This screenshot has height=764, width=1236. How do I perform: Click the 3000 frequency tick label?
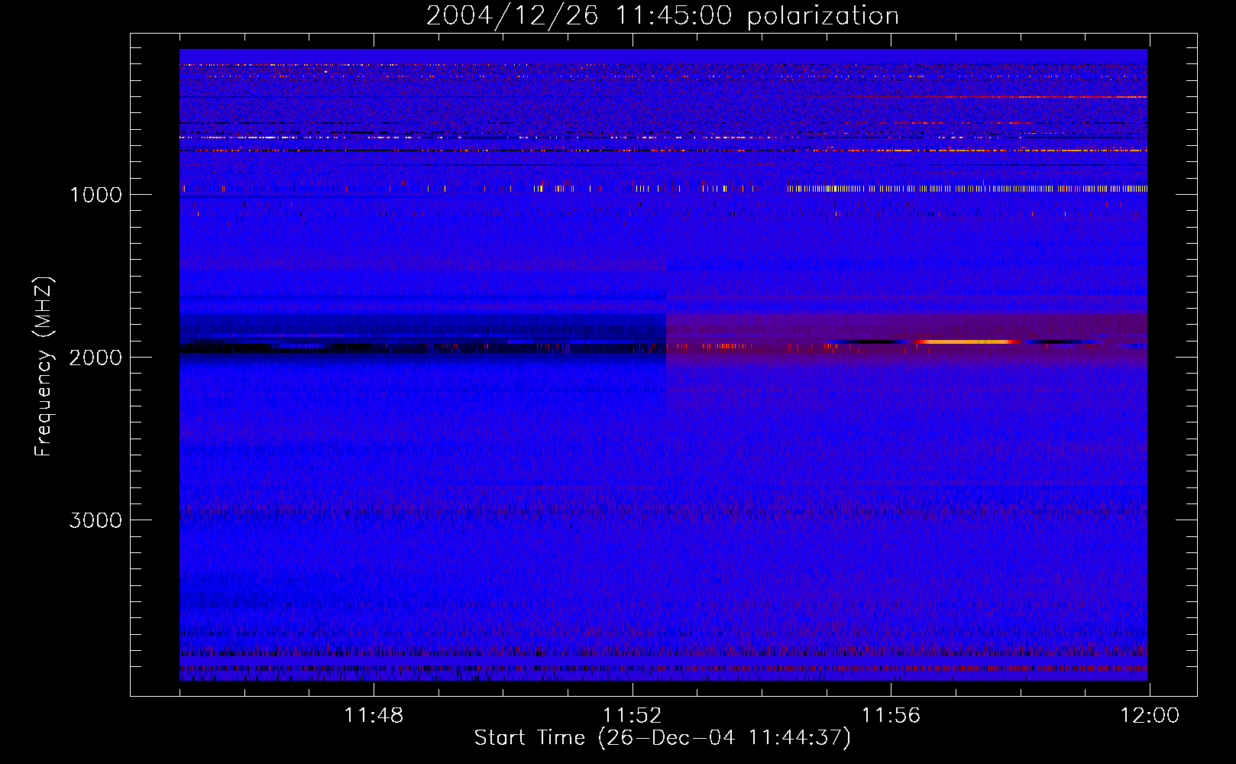tap(95, 520)
